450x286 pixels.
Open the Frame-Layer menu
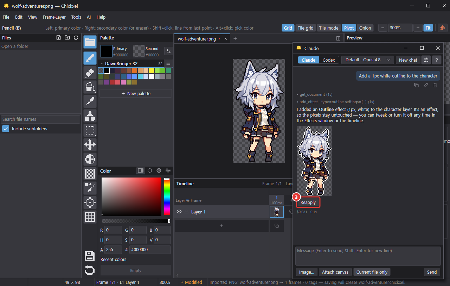click(54, 17)
